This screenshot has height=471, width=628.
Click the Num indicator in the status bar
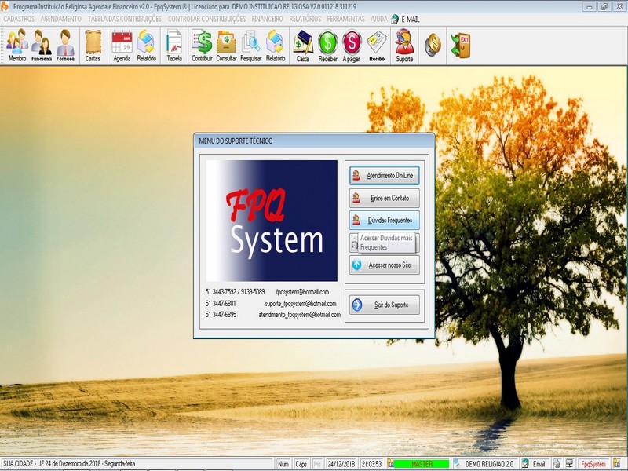coord(283,464)
